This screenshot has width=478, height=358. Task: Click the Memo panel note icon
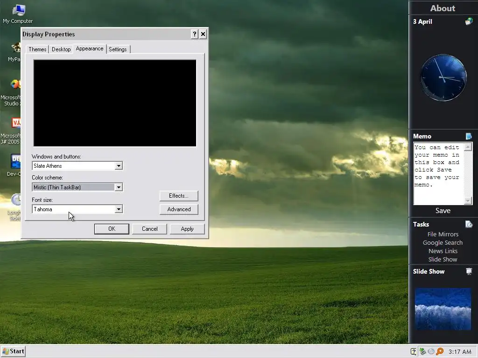click(469, 136)
